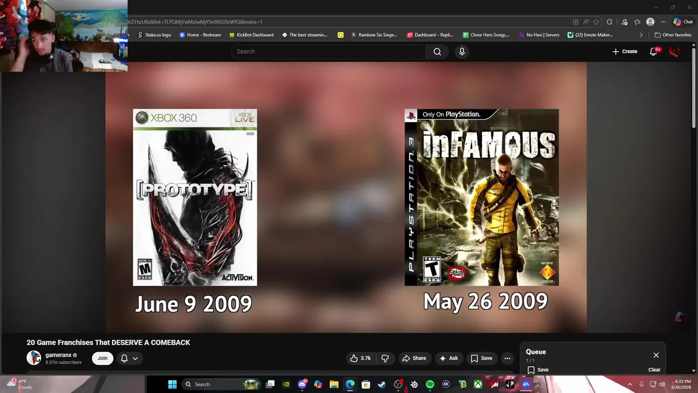Click in the YouTube Search field
The width and height of the screenshot is (698, 393).
pyautogui.click(x=329, y=51)
